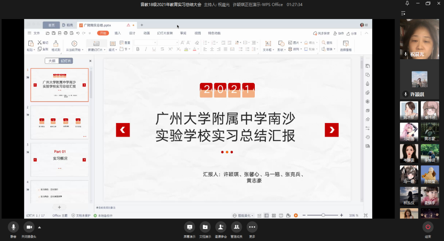Toggle Superscript formatting
The width and height of the screenshot is (444, 241).
coord(171,49)
